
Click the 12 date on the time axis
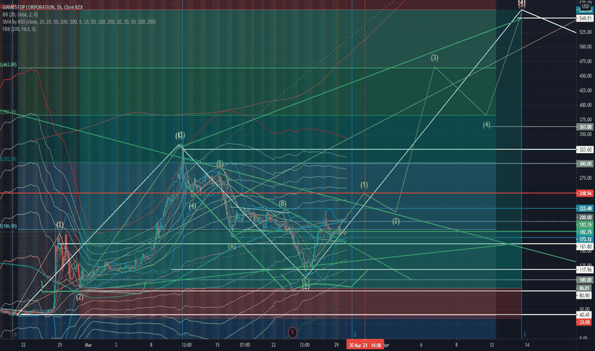tap(492, 345)
